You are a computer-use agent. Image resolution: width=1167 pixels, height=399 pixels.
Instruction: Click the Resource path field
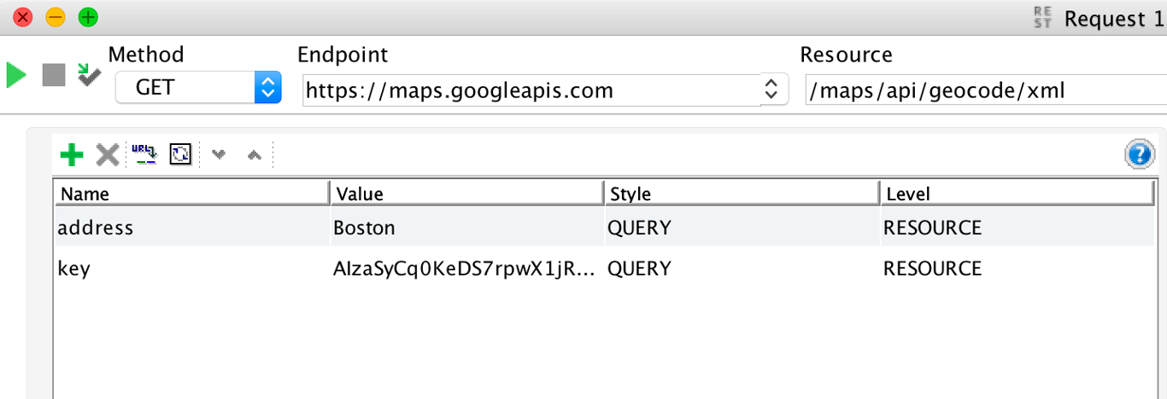[985, 90]
